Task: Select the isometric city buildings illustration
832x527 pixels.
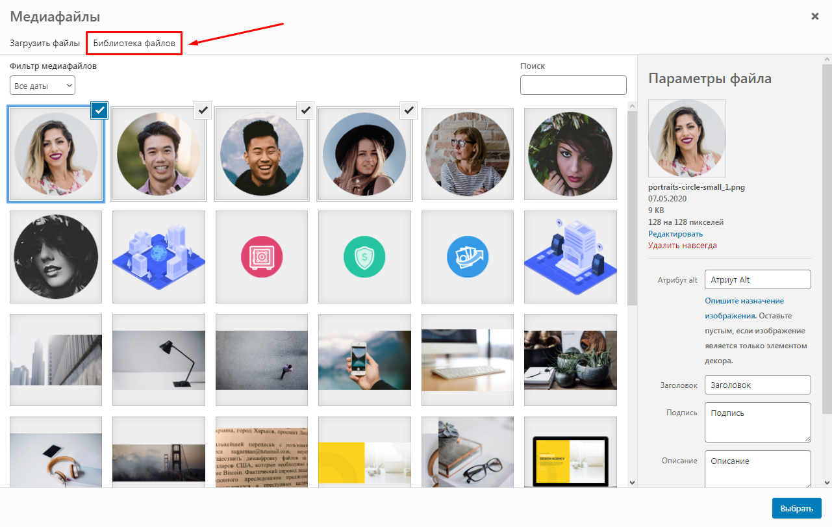Action: point(158,257)
